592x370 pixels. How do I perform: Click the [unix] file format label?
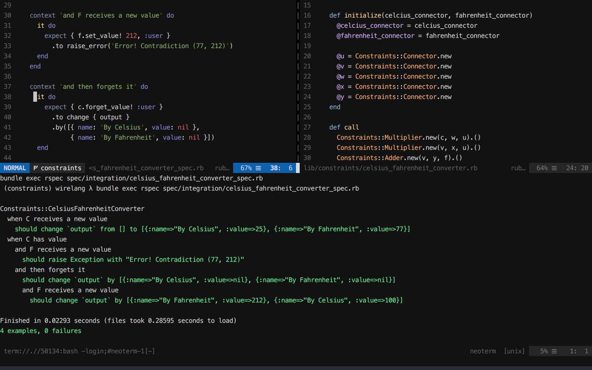(x=515, y=351)
